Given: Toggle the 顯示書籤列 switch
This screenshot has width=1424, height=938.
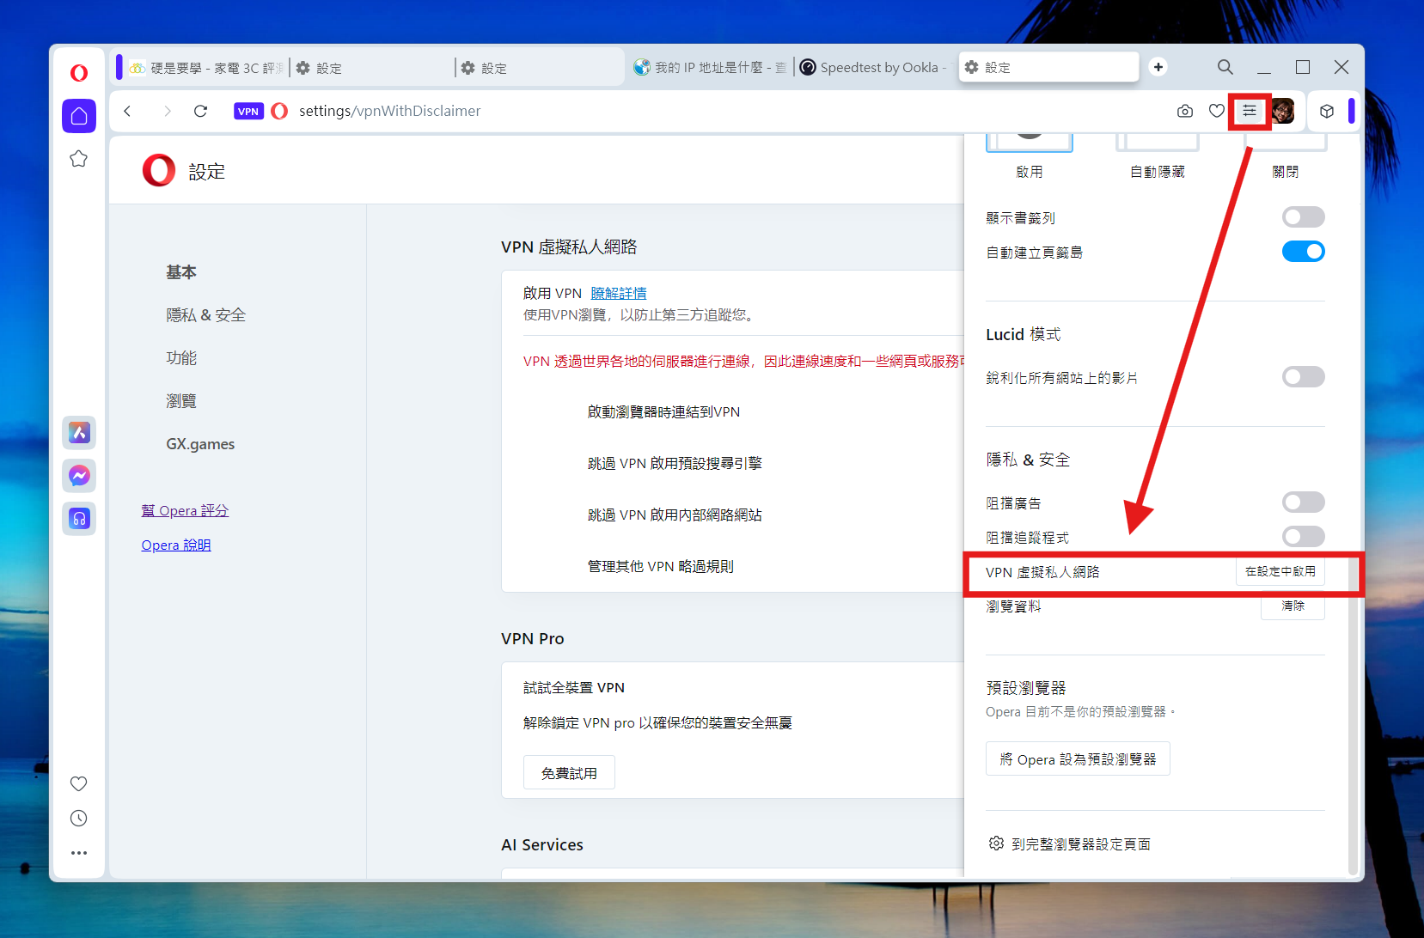Looking at the screenshot, I should [1303, 217].
